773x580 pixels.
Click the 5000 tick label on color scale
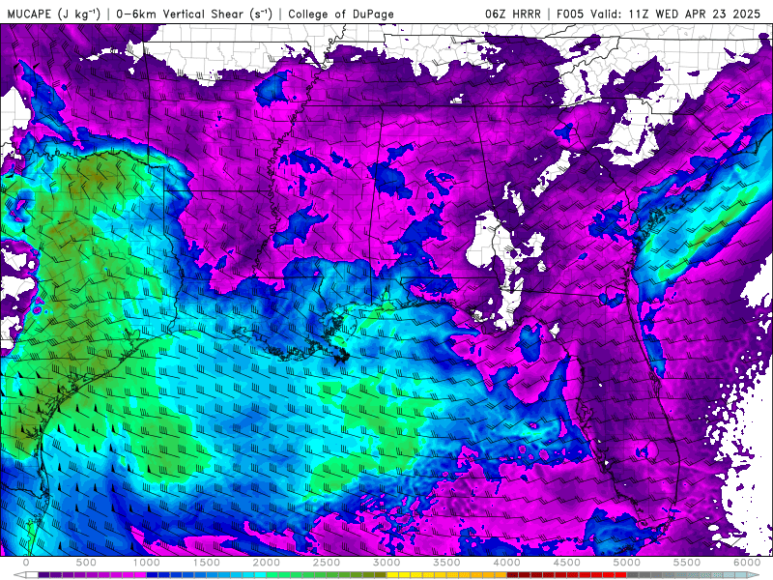626,563
